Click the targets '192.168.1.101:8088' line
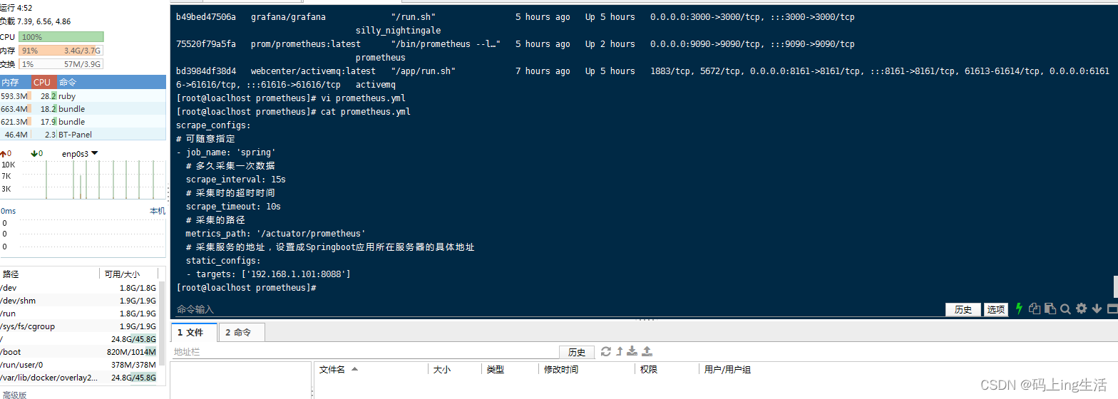The width and height of the screenshot is (1118, 399). tap(268, 274)
